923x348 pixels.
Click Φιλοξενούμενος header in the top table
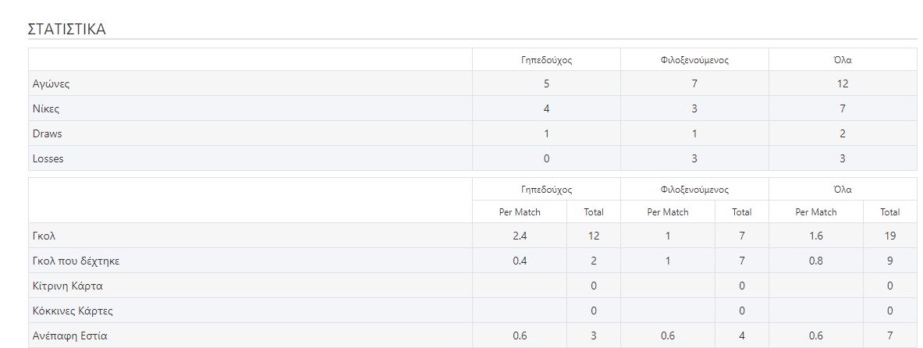694,60
